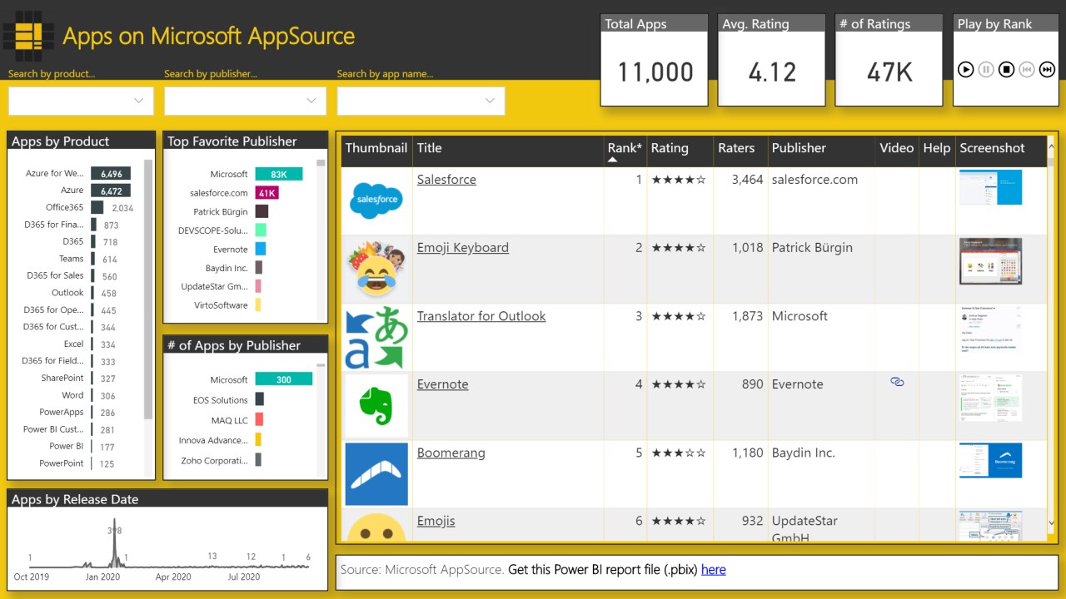Open the Salesforce cloud thumbnail
This screenshot has width=1066, height=599.
click(376, 200)
